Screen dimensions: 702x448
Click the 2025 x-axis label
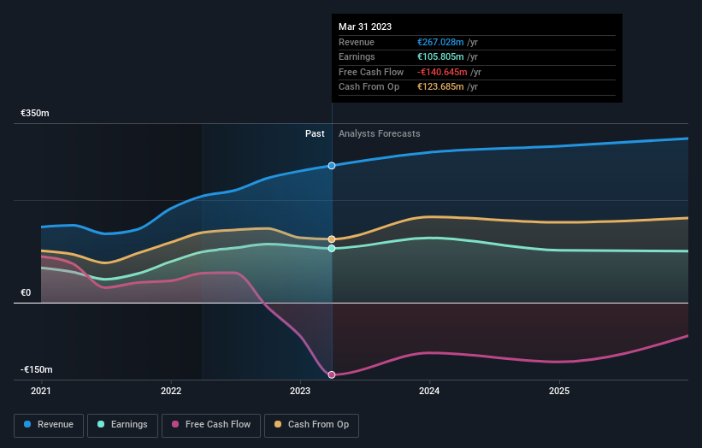coord(559,391)
